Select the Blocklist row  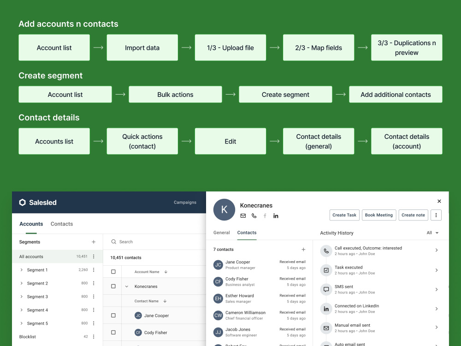coord(57,337)
